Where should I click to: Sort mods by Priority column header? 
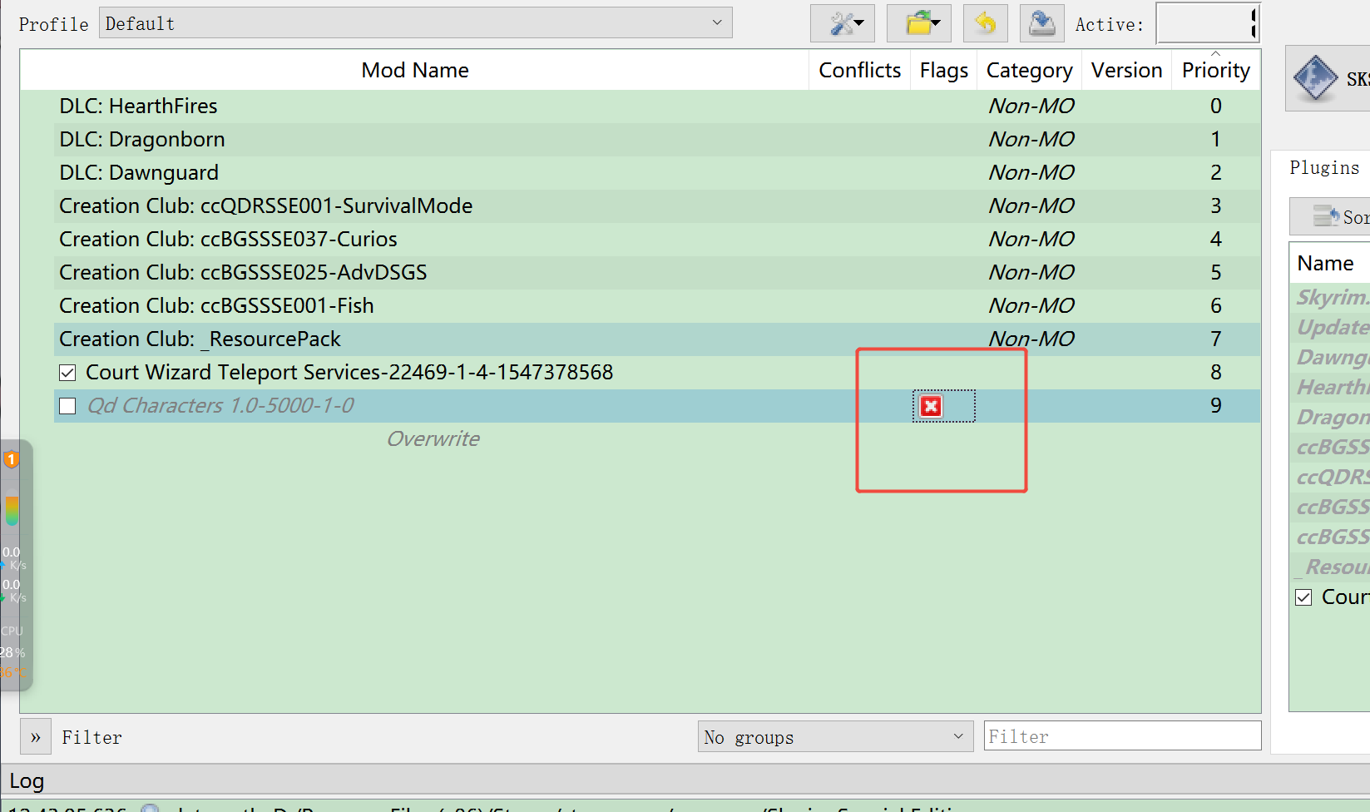click(1215, 71)
